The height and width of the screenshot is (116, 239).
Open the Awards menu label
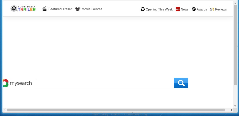202,9
